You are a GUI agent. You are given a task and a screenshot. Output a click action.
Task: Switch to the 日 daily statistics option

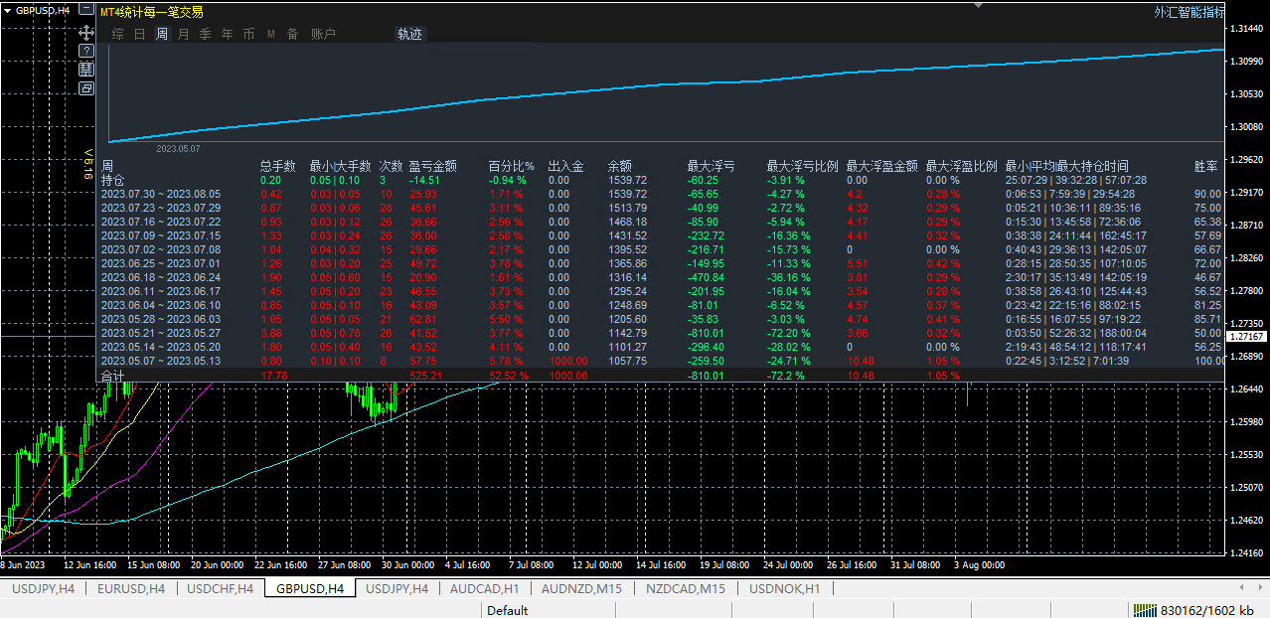coord(139,34)
